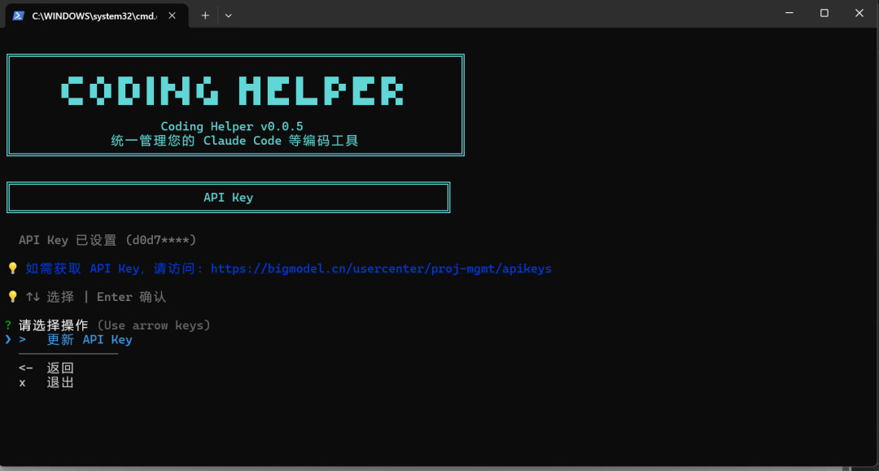
Task: Click the lightbulb icon beside 如需获取 API Key
Action: [x=12, y=268]
